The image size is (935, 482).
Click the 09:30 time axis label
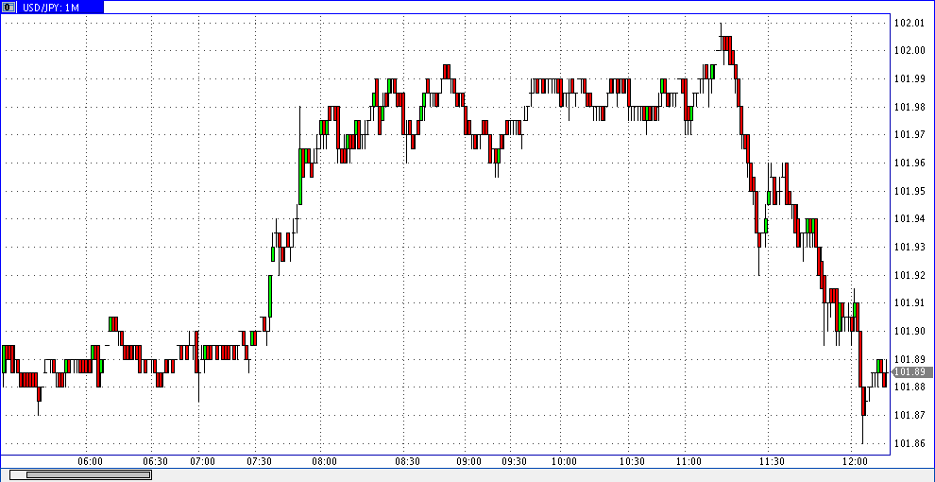point(514,462)
